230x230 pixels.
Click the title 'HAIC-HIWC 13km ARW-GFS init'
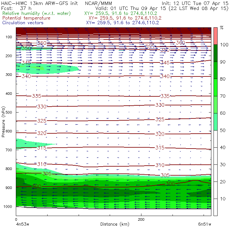click(39, 3)
